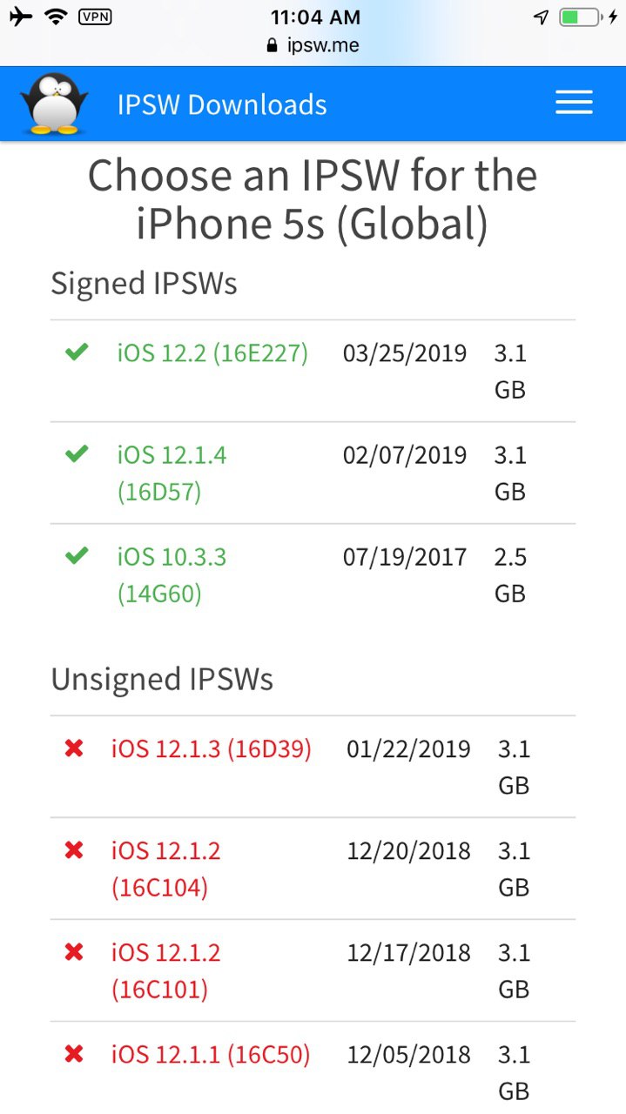Tap the penguin logo icon
Viewport: 626px width, 1114px height.
click(x=55, y=104)
